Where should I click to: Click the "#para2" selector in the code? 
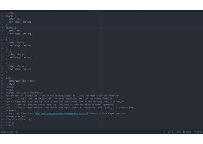coord(10,28)
